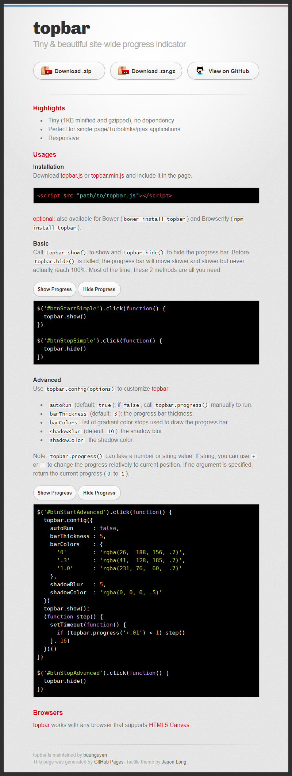The image size is (292, 776).
Task: Click the script src code block
Action: [146, 196]
